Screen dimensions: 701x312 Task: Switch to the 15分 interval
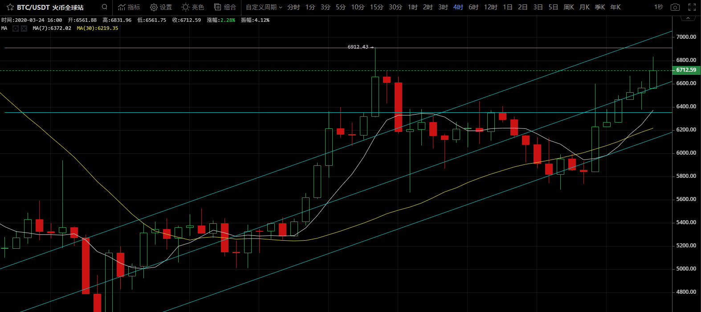[x=376, y=7]
